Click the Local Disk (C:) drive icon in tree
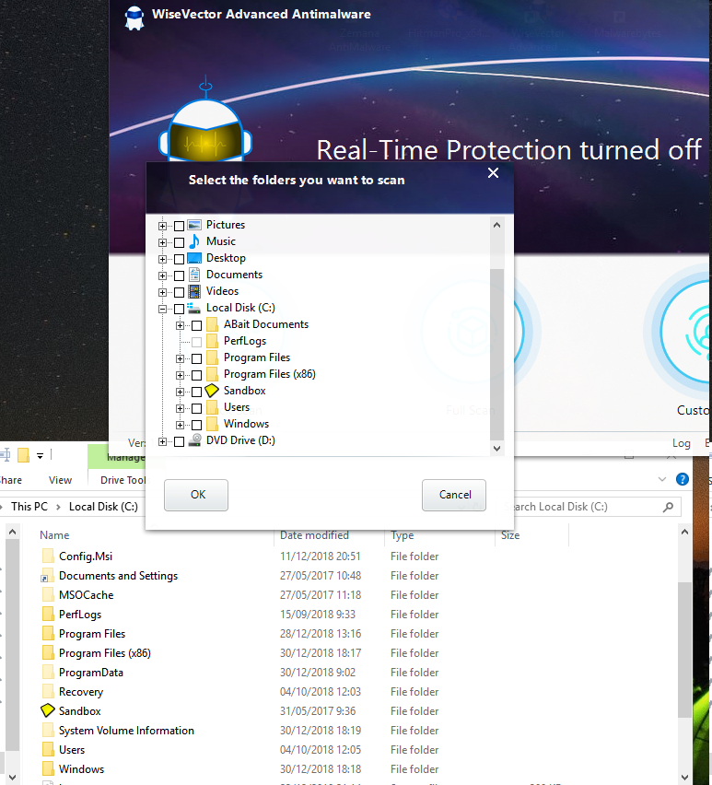Screen dimensions: 712x785 click(x=194, y=308)
